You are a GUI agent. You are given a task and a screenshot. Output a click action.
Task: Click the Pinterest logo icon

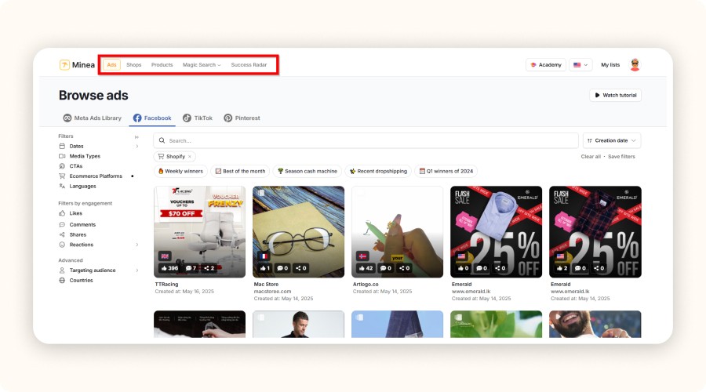coord(227,118)
